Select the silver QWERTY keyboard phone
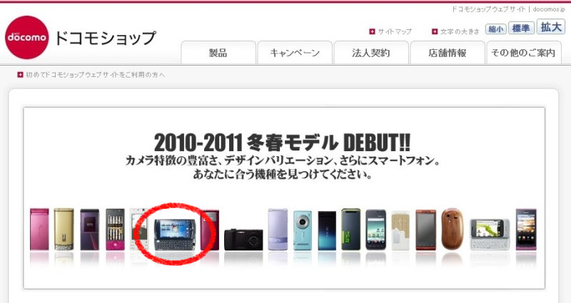Viewport: 571px width, 303px height. [x=490, y=235]
